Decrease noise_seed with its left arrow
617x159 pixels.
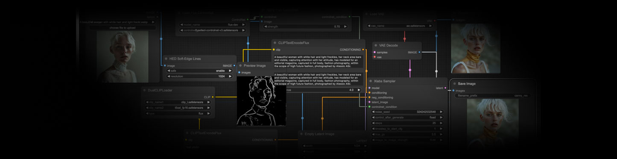click(x=373, y=112)
